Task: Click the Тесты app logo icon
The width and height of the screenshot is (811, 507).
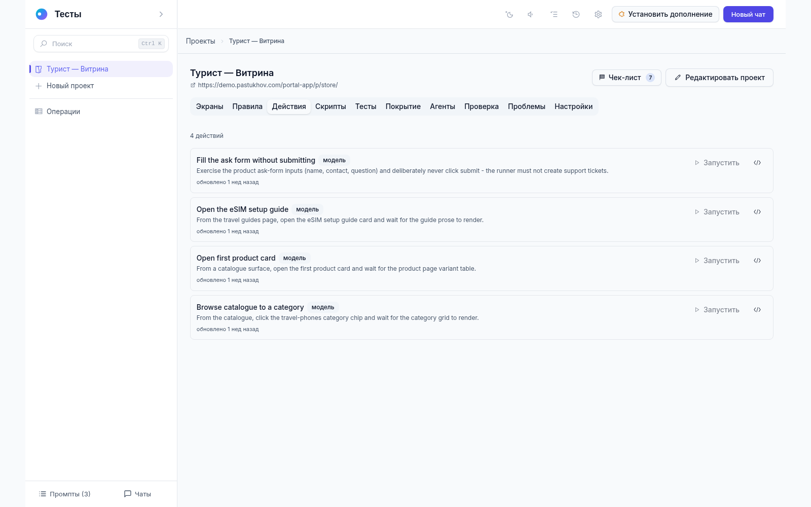Action: (42, 14)
